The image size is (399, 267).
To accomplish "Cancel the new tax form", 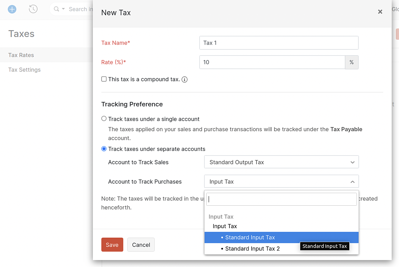I will tap(141, 245).
